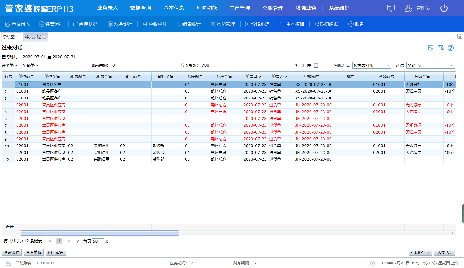Viewport: 464px width, 268px height.
Task: Click the 单位编号 column header
Action: 28,76
